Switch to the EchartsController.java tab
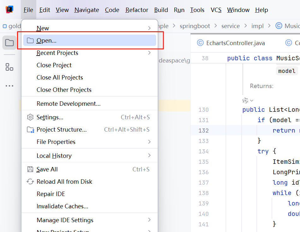Image resolution: width=300 pixels, height=232 pixels. point(235,43)
